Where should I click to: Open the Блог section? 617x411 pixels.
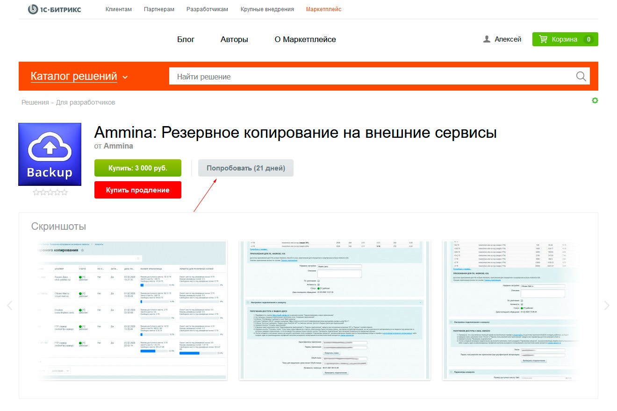(186, 39)
